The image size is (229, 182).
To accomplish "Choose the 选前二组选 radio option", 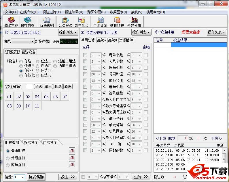I will (x=55, y=61).
